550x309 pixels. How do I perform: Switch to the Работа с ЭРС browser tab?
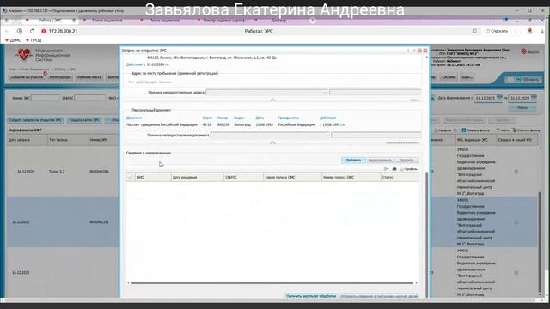(50, 21)
